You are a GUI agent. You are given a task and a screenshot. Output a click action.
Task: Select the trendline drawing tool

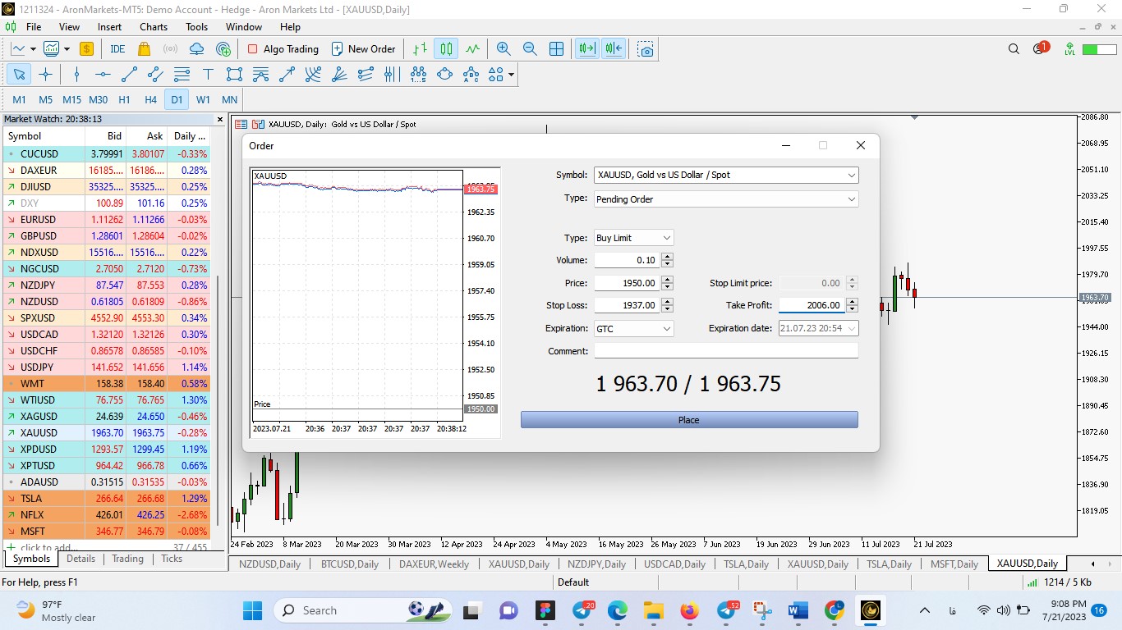tap(129, 75)
